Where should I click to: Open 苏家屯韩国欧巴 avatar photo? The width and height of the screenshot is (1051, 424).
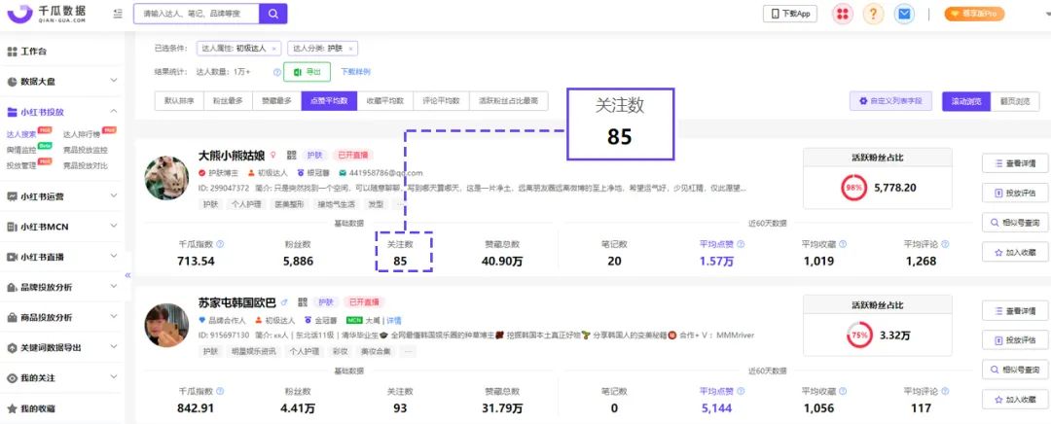(x=166, y=326)
